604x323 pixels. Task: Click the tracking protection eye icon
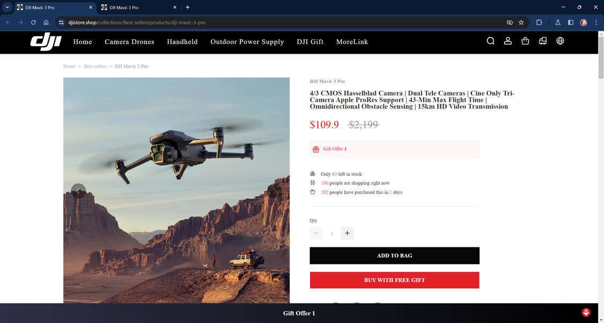point(510,23)
